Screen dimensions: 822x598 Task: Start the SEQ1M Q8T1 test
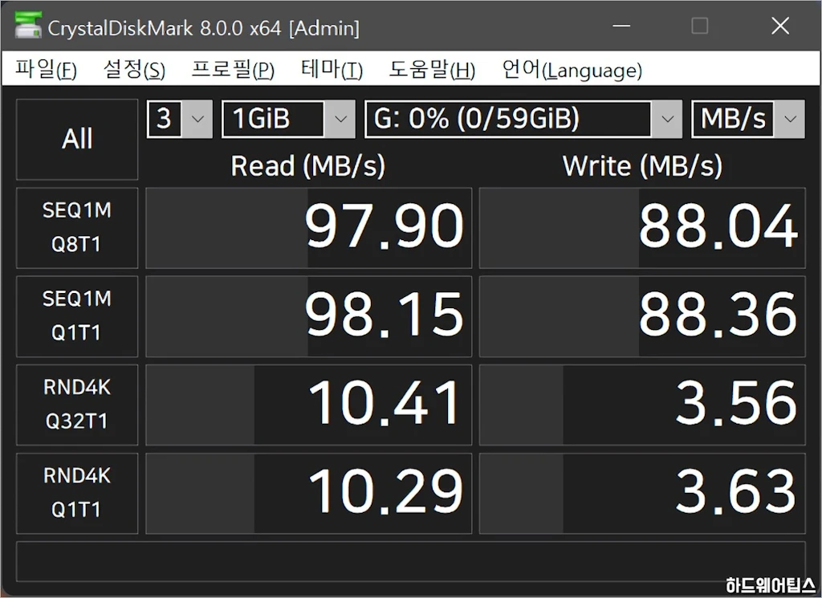(x=77, y=227)
